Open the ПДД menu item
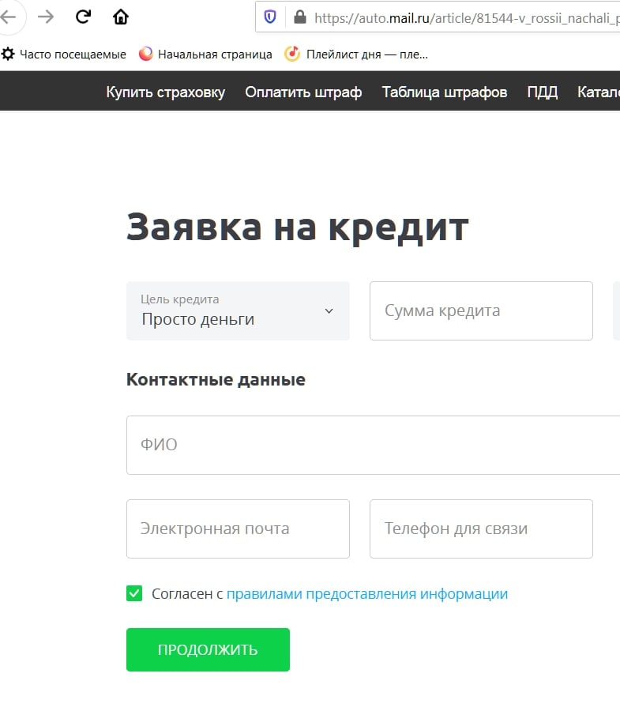This screenshot has height=726, width=620. [543, 92]
